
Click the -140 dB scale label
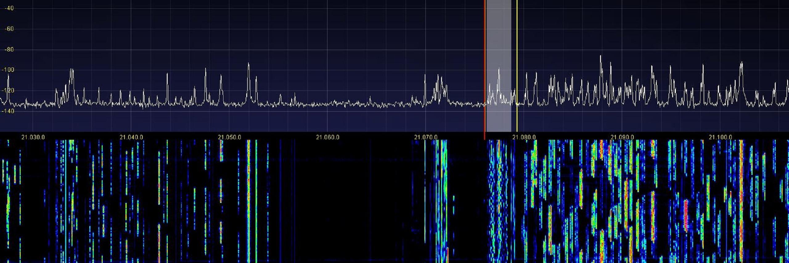[x=8, y=111]
